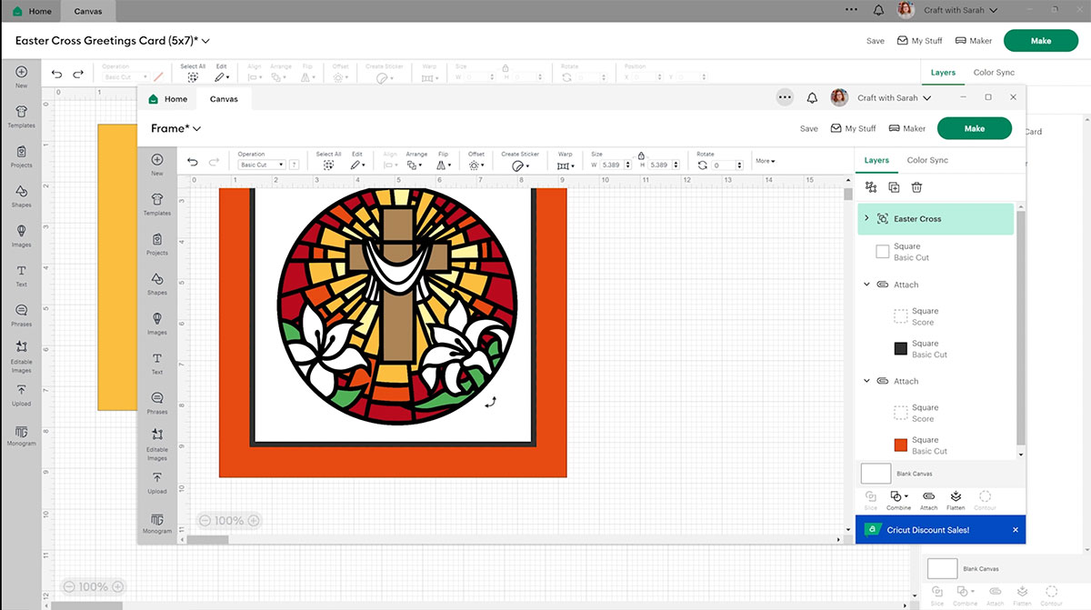Close the Cricut Discount Sales banner

click(x=1016, y=530)
